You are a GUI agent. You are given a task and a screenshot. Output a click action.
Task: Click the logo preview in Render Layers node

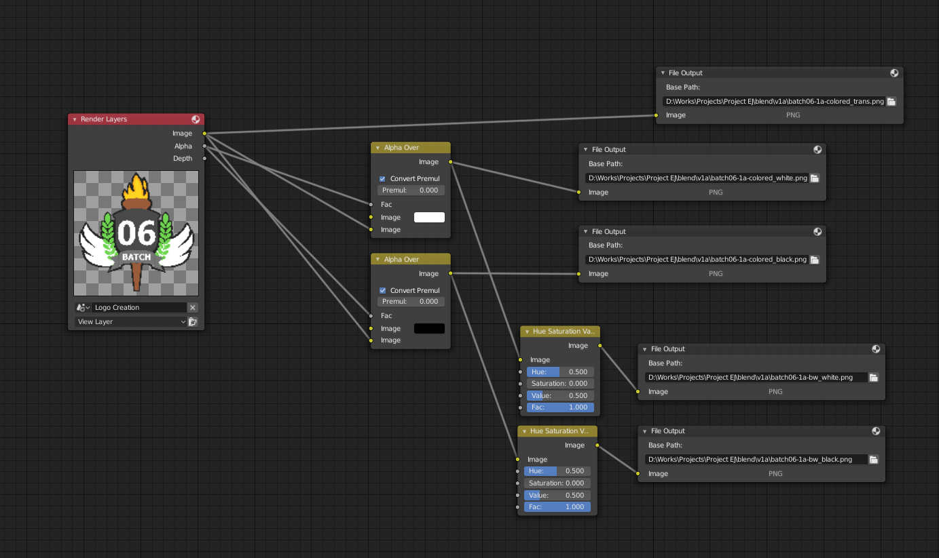click(136, 233)
